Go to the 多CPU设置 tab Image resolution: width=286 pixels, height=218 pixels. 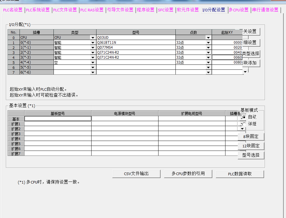point(239,10)
